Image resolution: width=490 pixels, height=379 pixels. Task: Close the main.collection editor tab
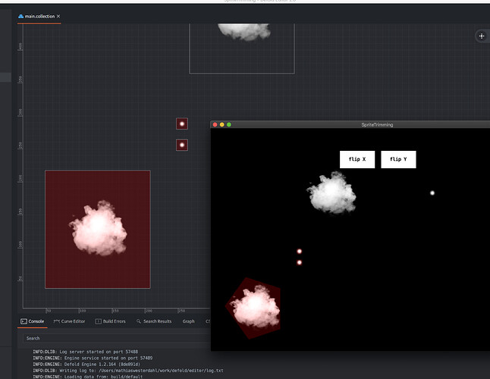coord(58,16)
